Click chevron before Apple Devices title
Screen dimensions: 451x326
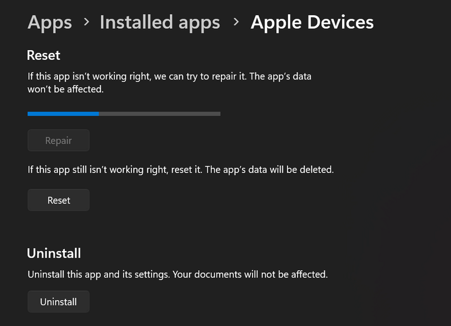pyautogui.click(x=236, y=22)
